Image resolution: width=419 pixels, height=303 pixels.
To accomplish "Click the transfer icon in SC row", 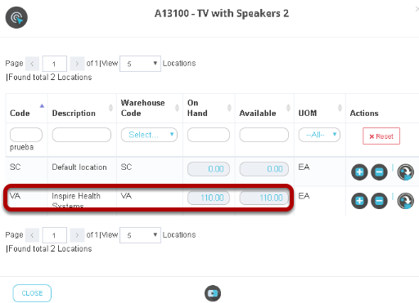I will [405, 172].
